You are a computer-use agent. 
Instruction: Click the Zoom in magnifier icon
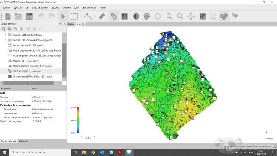click(x=169, y=16)
